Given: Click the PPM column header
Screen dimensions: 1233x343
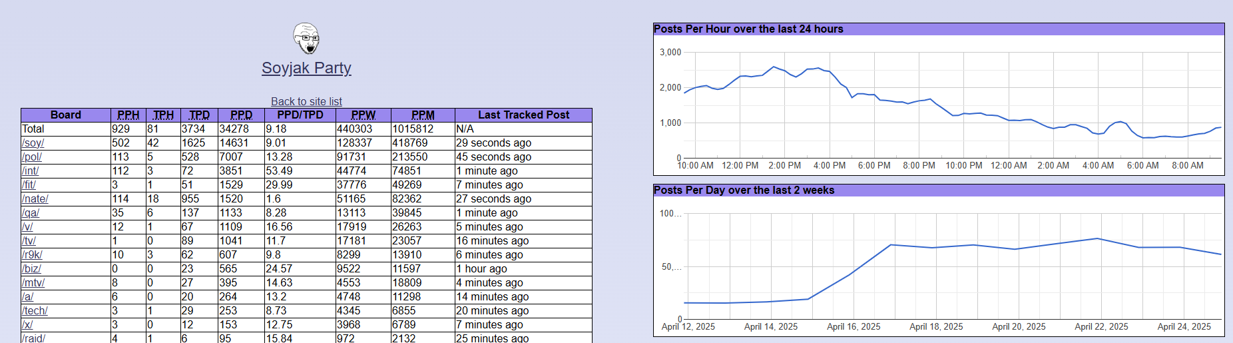Looking at the screenshot, I should tap(423, 115).
